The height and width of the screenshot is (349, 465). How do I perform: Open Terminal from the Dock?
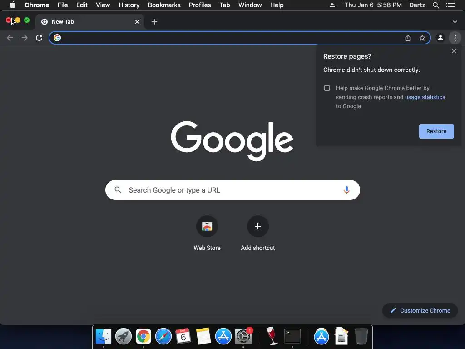pos(292,337)
